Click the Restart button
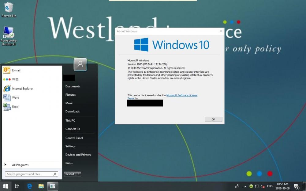306x191 pixels. 70,174
